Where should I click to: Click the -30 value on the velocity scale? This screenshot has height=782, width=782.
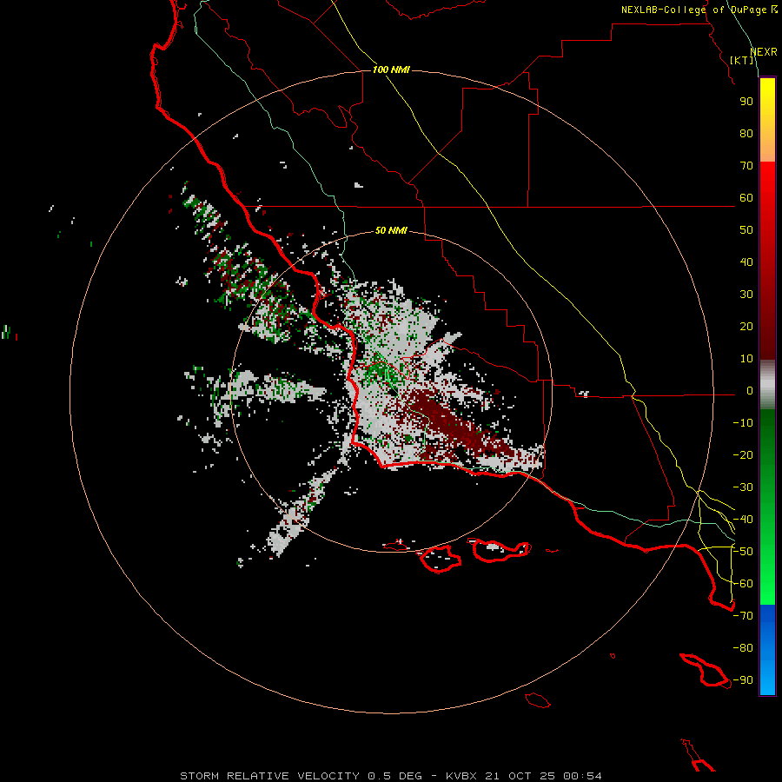[743, 487]
